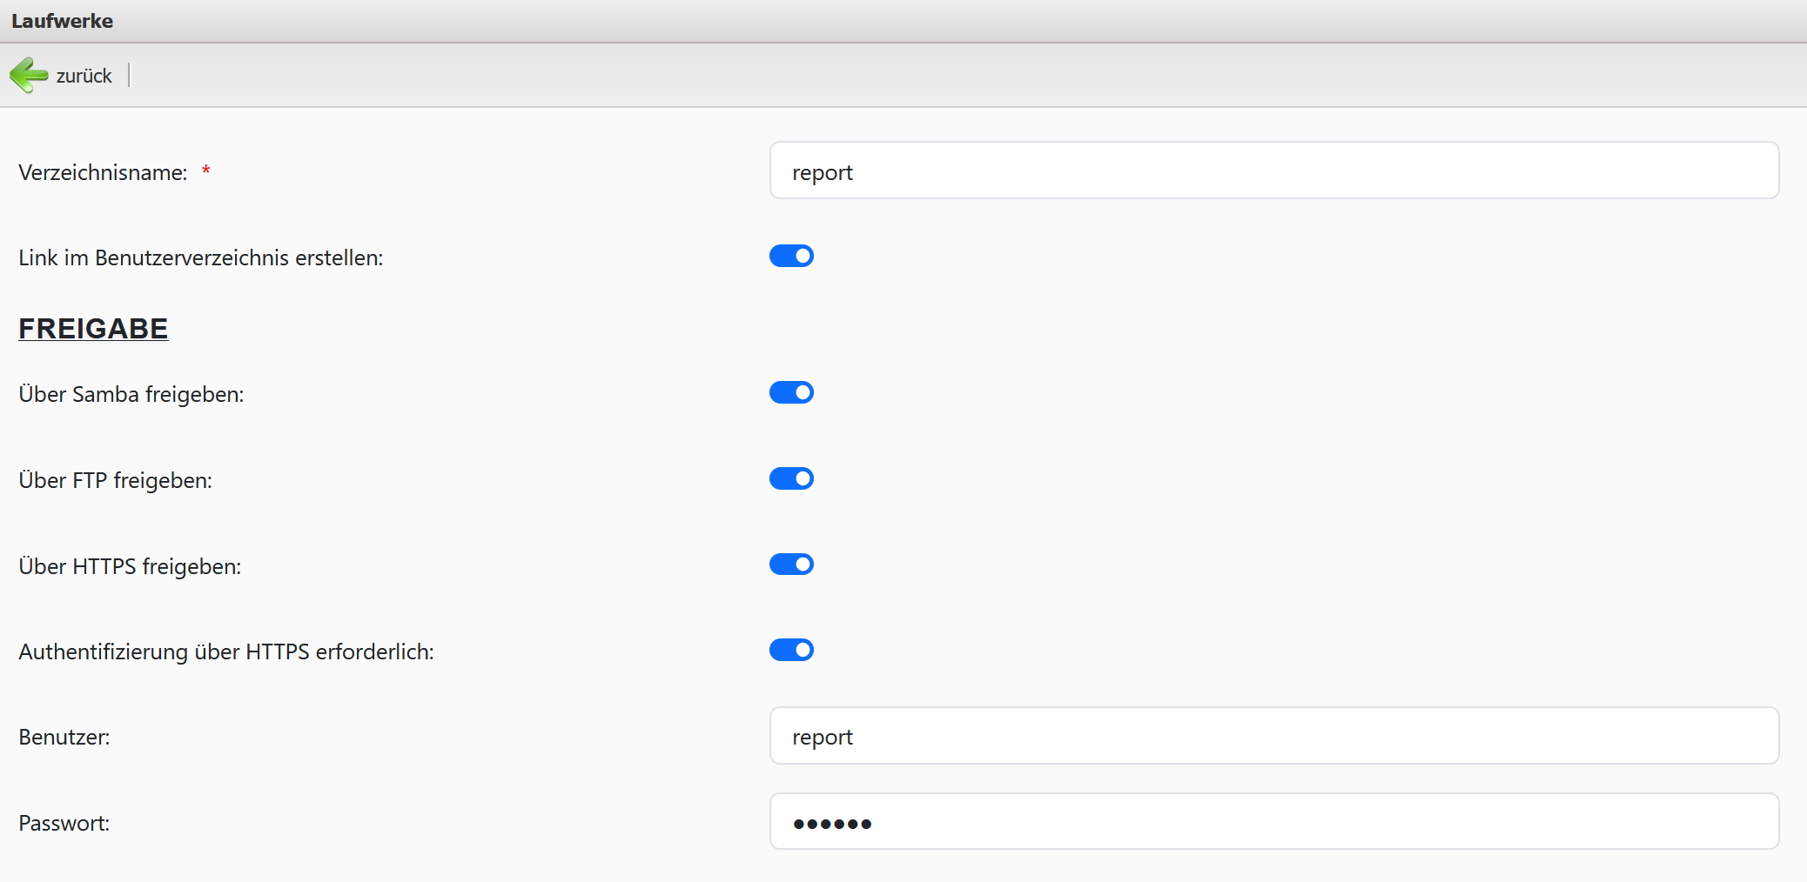1807x882 pixels.
Task: Click the "Authentifizierung über HTTPS erforderlich:" label
Action: tap(226, 652)
